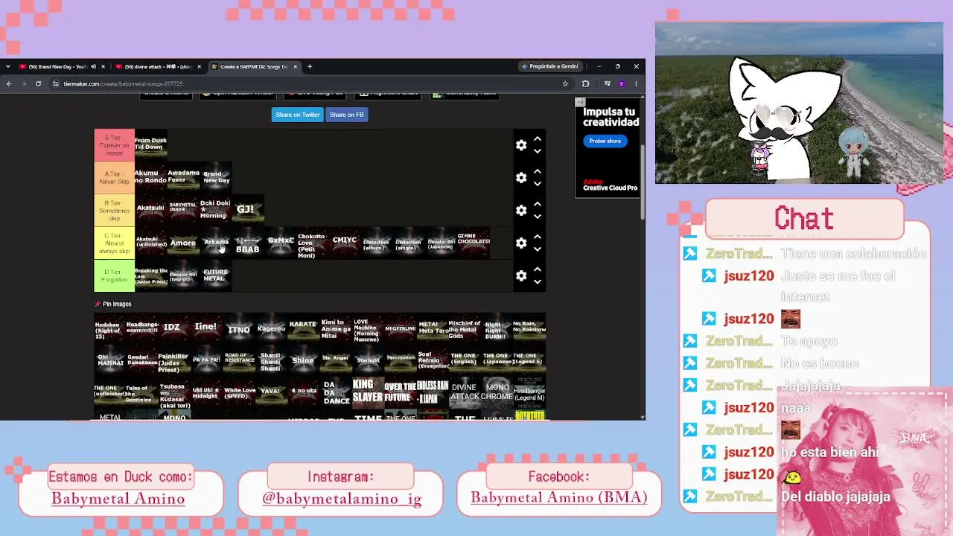
Task: Select the GJ! song tile
Action: tap(248, 211)
